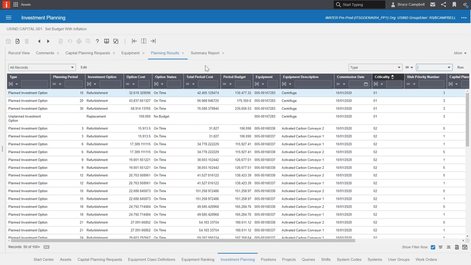Image resolution: width=471 pixels, height=265 pixels.
Task: Click the share icon in top bar
Action: pyautogui.click(x=443, y=4)
